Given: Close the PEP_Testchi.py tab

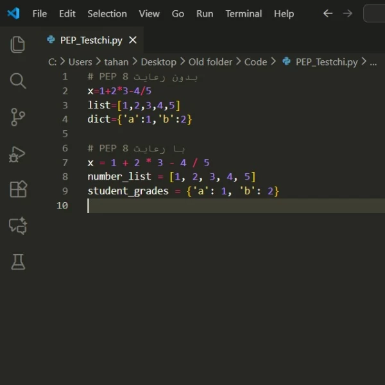Looking at the screenshot, I should pos(133,40).
